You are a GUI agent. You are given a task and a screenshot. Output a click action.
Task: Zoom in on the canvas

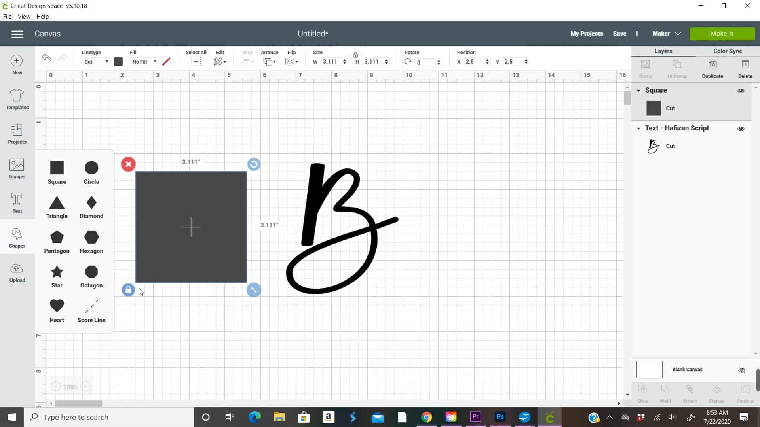(86, 387)
